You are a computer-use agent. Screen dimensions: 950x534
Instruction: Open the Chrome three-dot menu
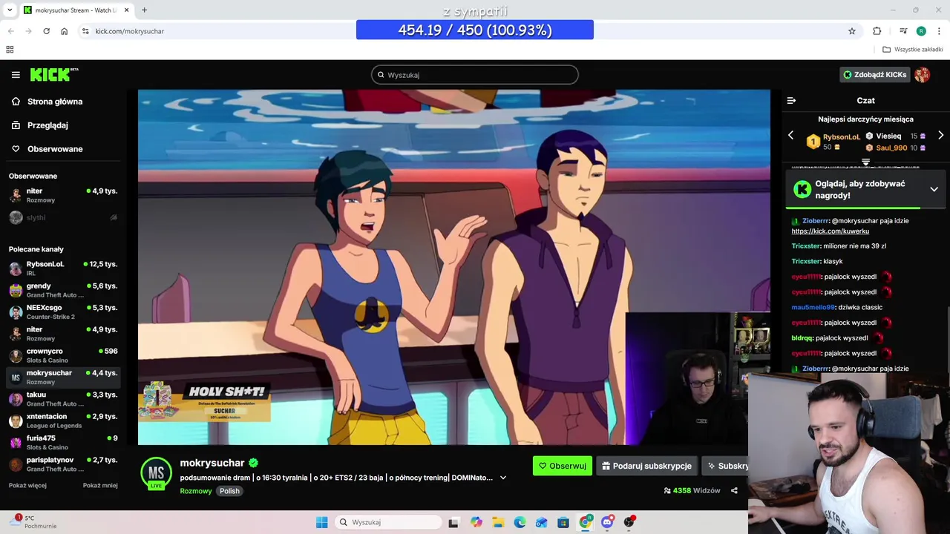[x=940, y=31]
